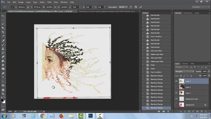Select the Pen tool
Viewport: 211px width, 119px height.
tap(3, 73)
